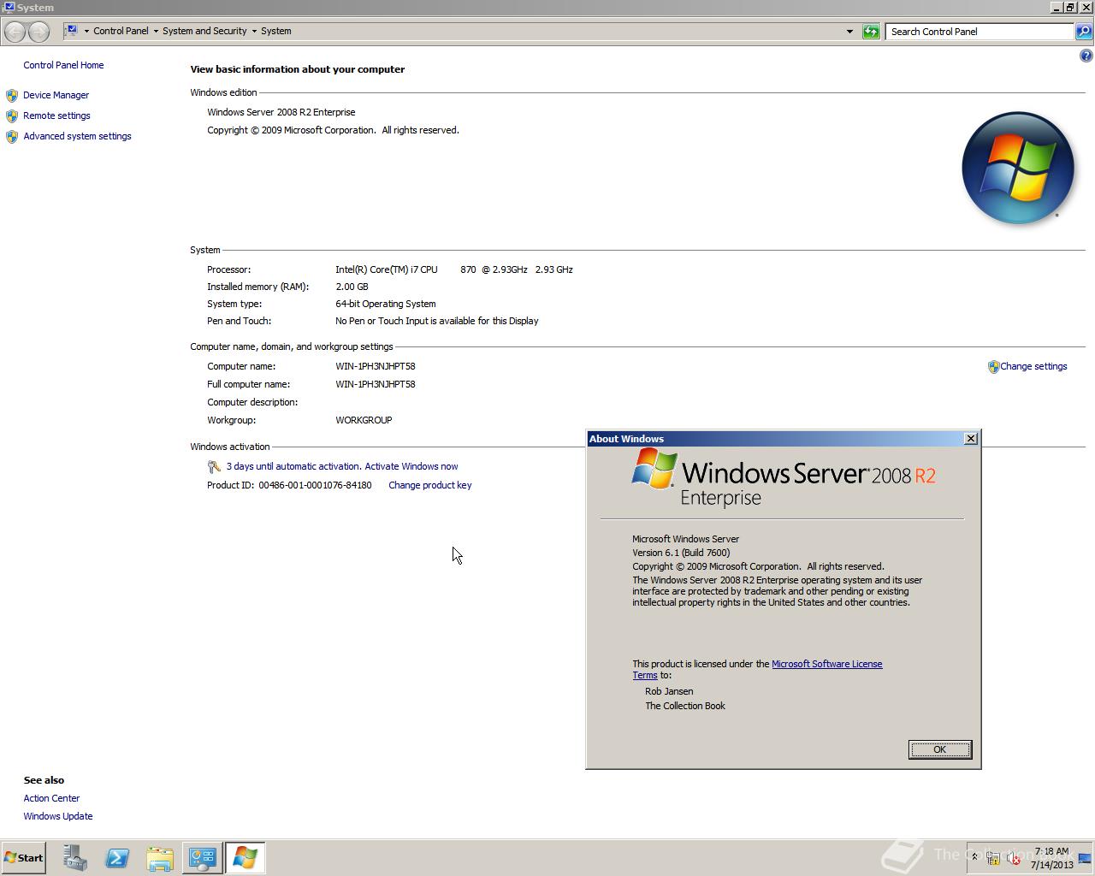Expand the arrow after System and Security breadcrumb

tap(254, 31)
